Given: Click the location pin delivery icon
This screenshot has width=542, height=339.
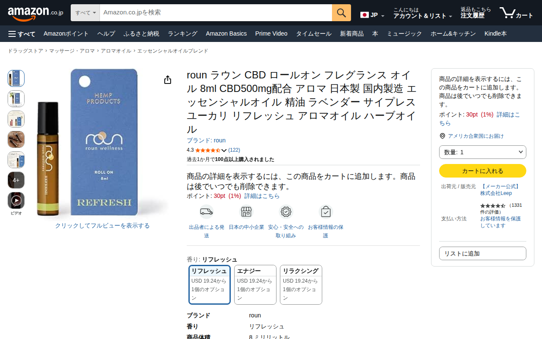Looking at the screenshot, I should coord(442,136).
